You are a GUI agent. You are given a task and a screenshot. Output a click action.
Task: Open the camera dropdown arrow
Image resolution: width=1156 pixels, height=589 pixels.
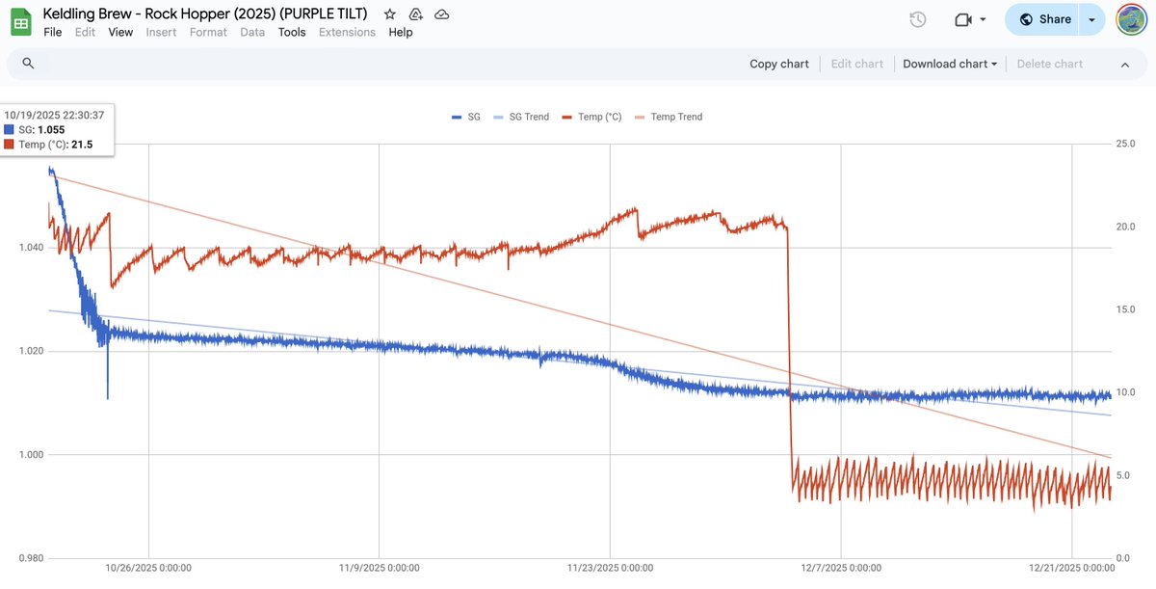pyautogui.click(x=983, y=19)
